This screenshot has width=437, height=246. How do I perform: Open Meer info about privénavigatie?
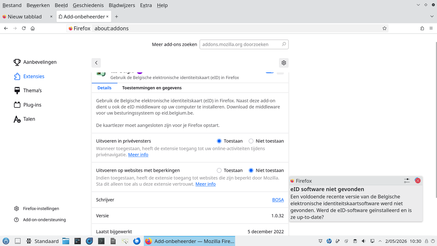click(x=138, y=155)
